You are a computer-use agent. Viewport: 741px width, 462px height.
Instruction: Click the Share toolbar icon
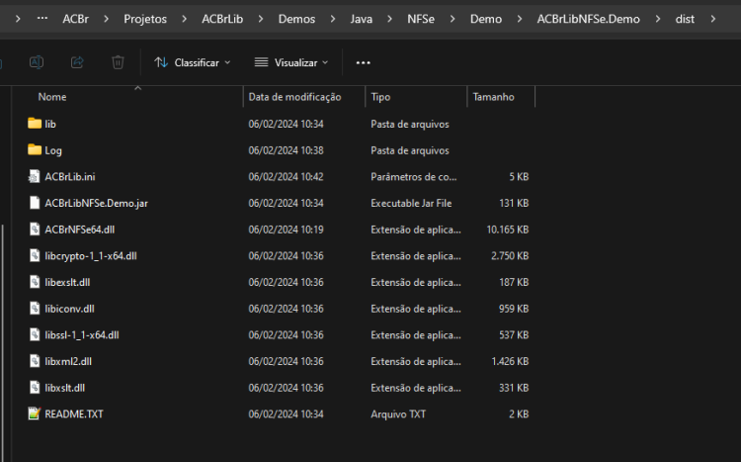77,62
